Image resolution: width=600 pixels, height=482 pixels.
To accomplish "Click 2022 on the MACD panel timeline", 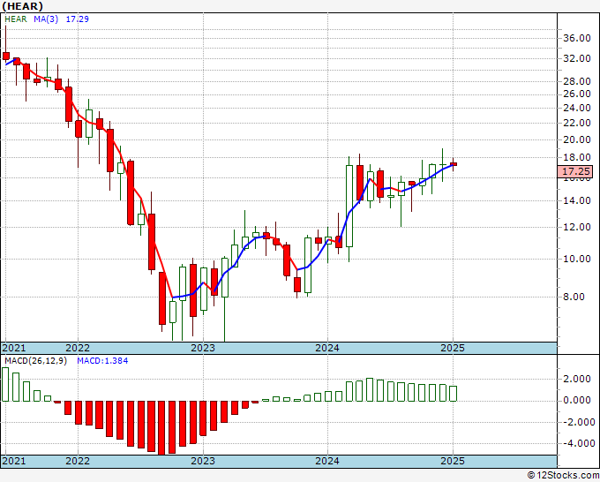I will coord(78,461).
